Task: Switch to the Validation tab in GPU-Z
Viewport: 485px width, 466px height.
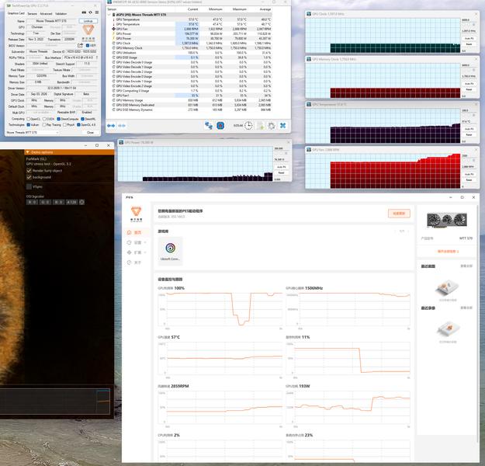Action: (61, 14)
